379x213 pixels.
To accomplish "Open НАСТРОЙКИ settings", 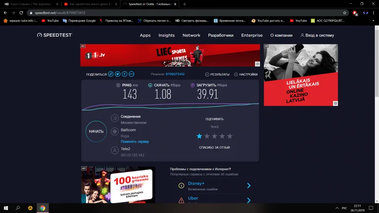I will (246, 75).
